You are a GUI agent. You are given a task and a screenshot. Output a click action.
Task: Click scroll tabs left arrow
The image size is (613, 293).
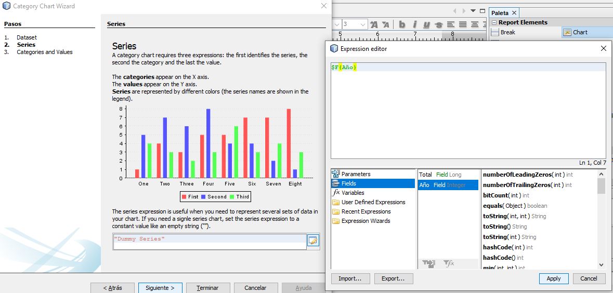coord(454,11)
